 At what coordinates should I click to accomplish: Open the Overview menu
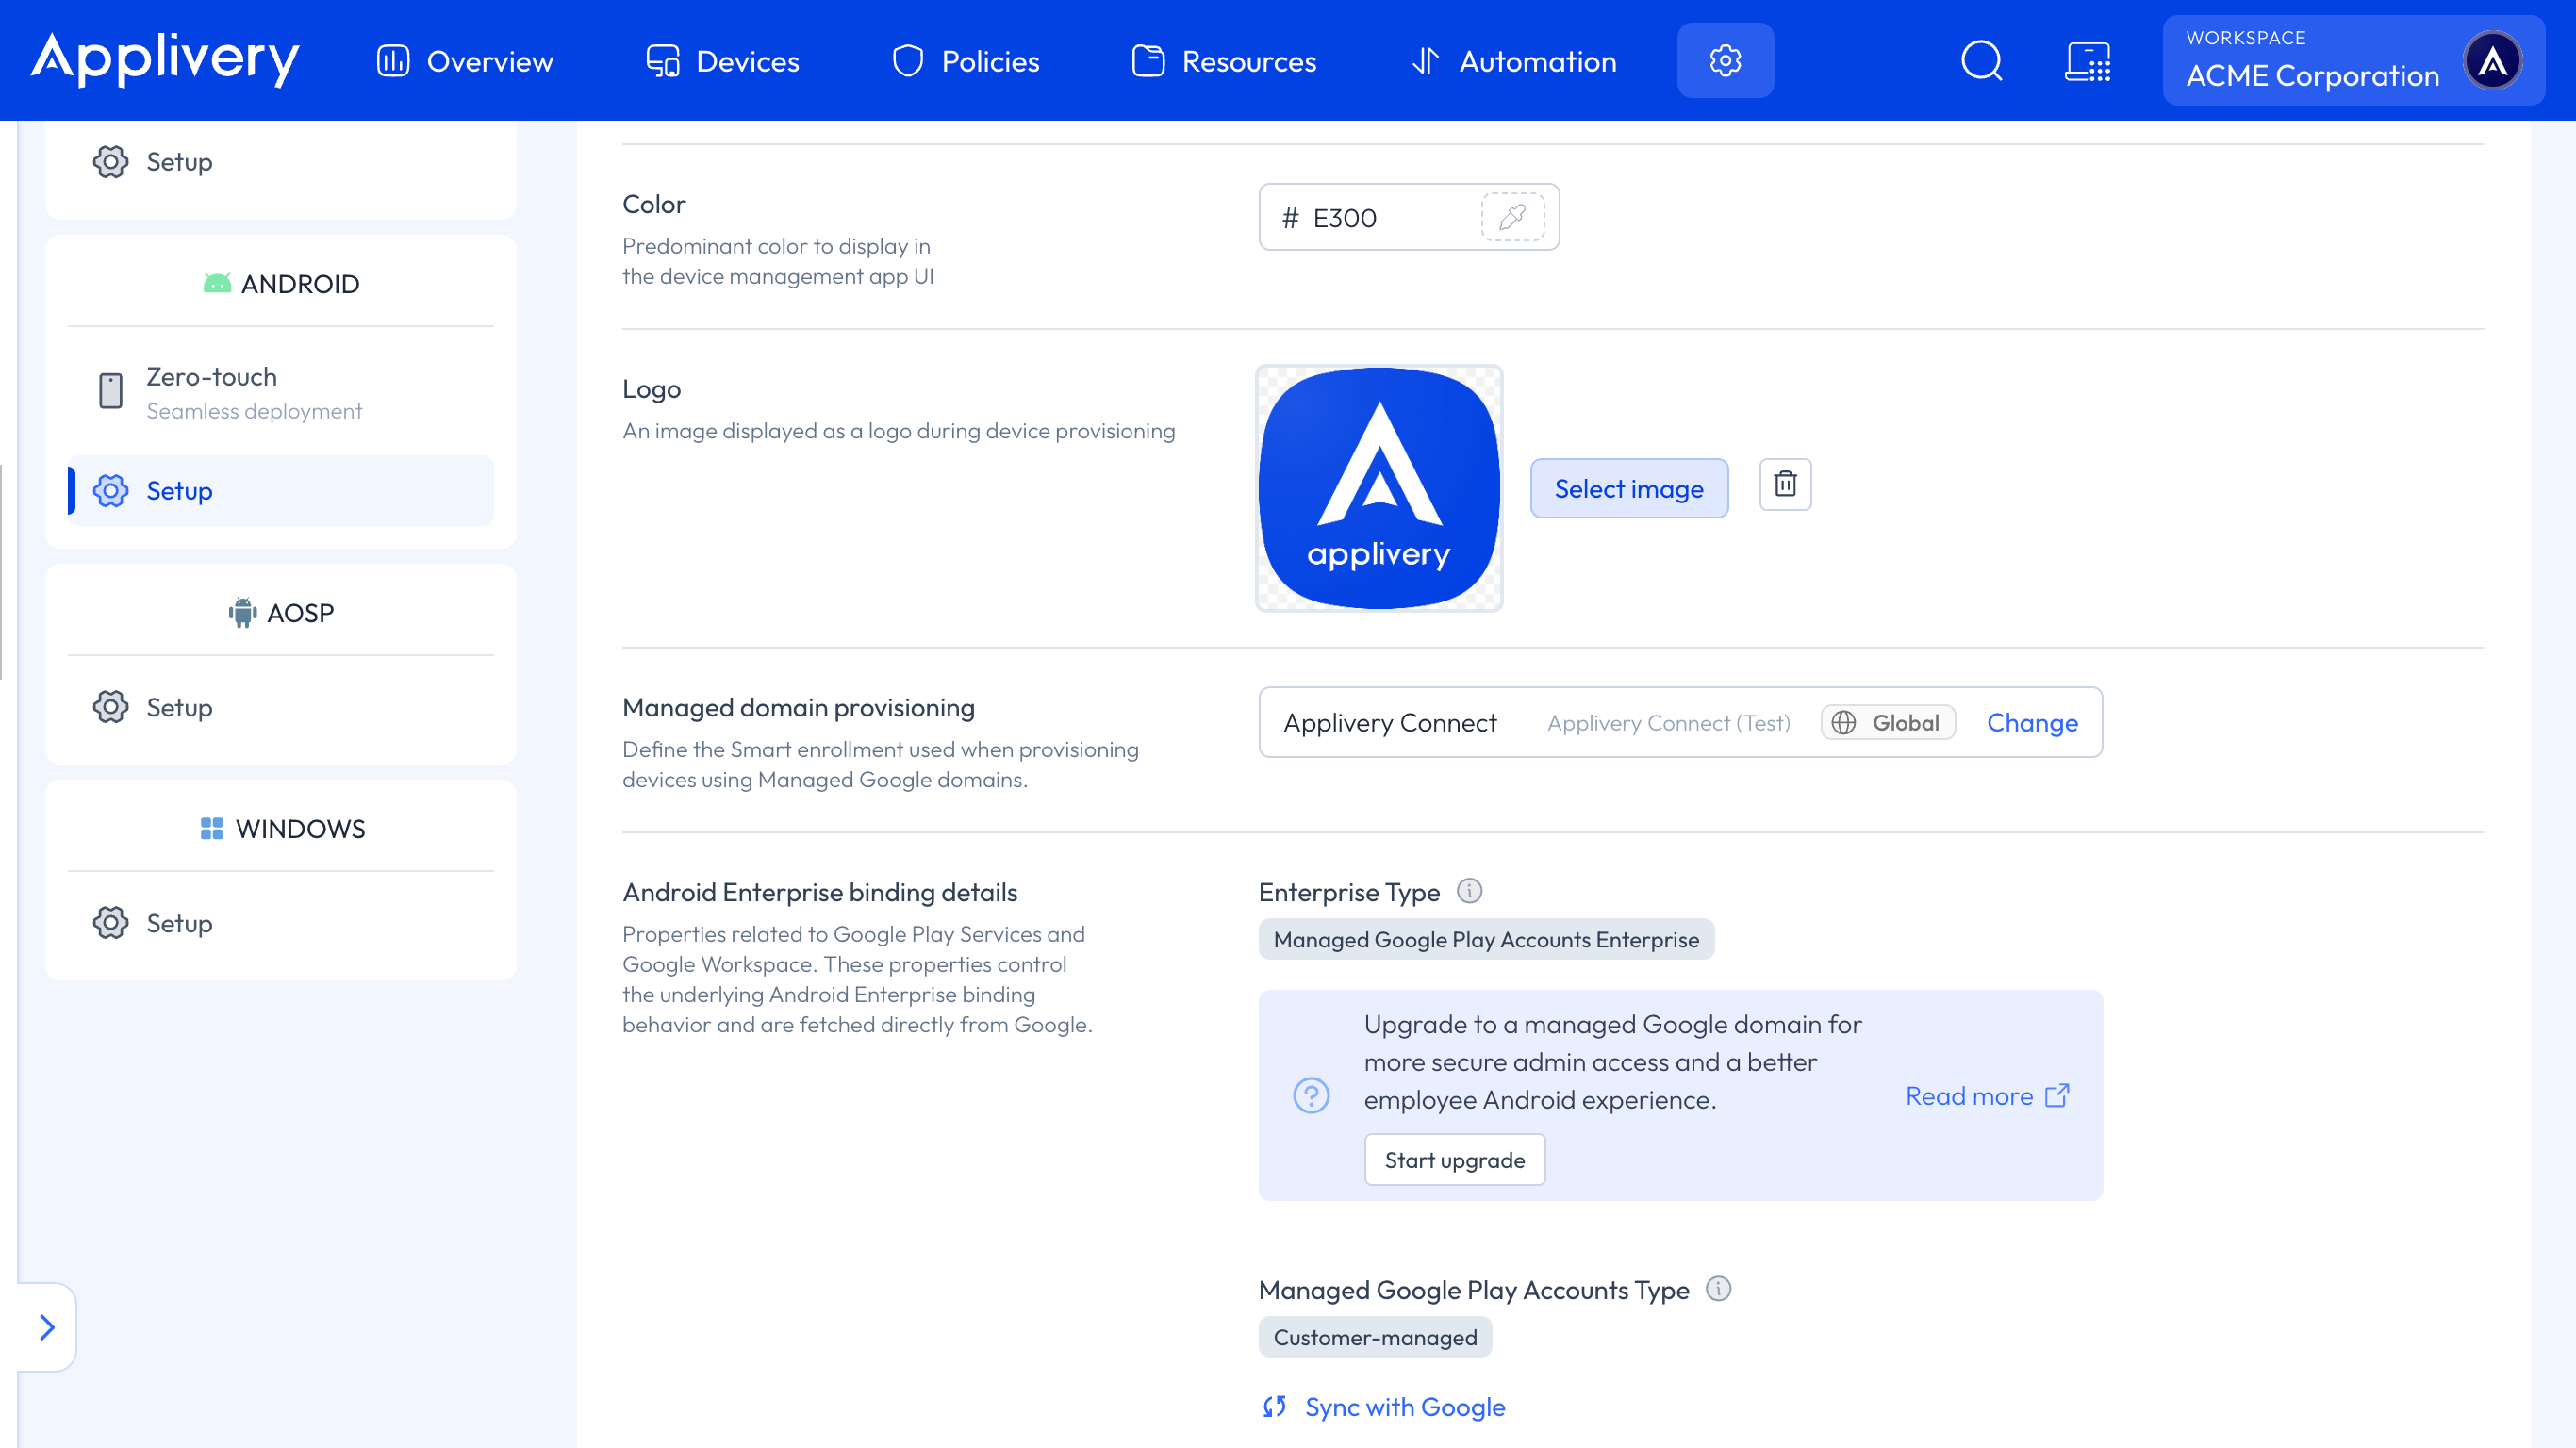tap(465, 61)
